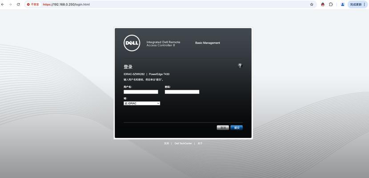Screen dimensions: 369x178
Task: Click the Basic Management text
Action: (208, 43)
